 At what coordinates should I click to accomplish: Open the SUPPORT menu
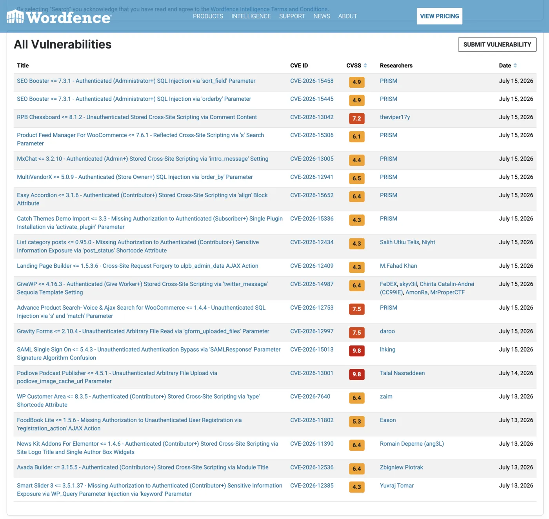[292, 16]
